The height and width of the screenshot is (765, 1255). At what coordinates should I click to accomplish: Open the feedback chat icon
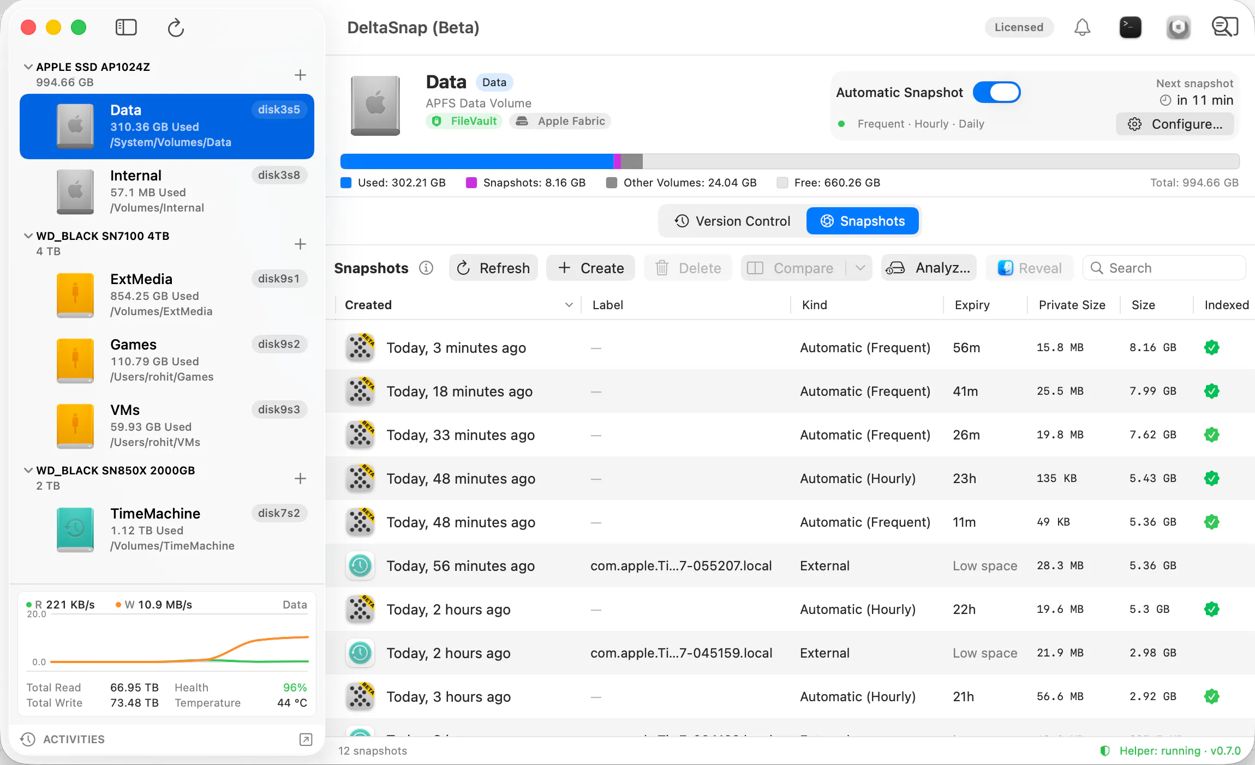(x=1225, y=27)
